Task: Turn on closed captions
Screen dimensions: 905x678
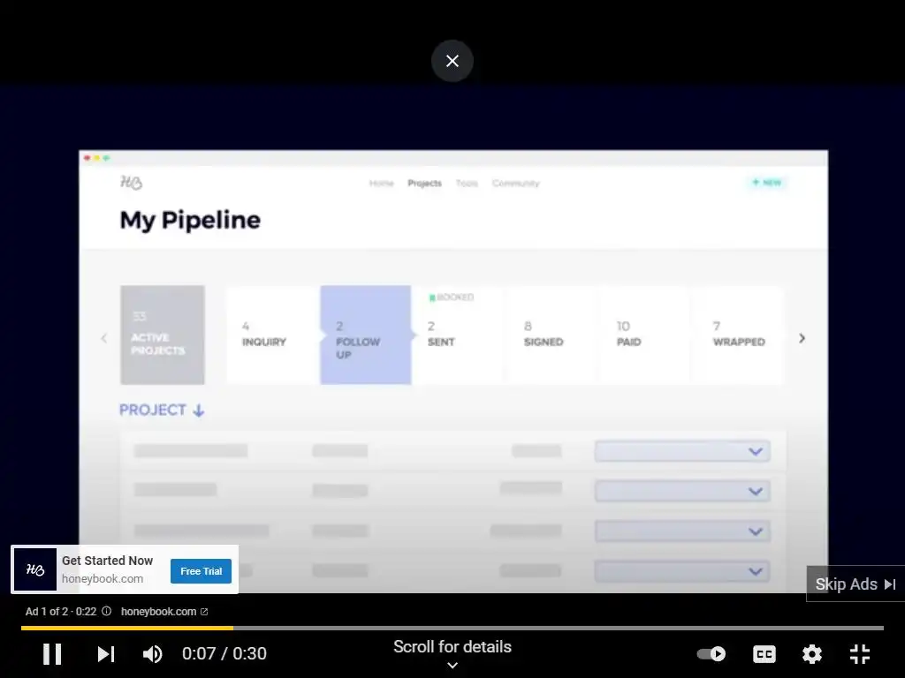Action: [x=764, y=654]
